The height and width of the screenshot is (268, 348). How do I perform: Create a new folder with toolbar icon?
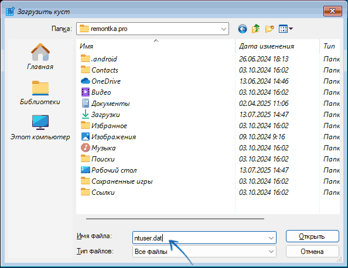pos(269,29)
